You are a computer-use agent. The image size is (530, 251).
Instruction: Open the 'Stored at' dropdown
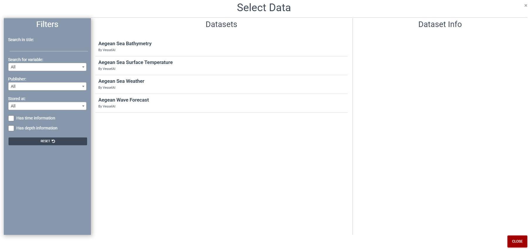click(x=83, y=106)
